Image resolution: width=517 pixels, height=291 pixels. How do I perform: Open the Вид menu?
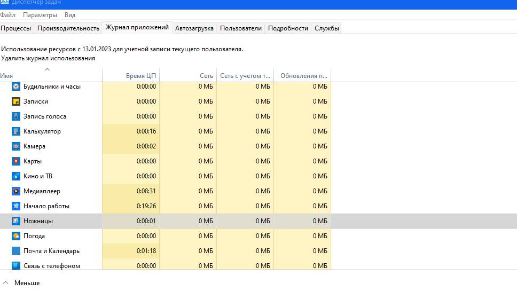pyautogui.click(x=70, y=15)
